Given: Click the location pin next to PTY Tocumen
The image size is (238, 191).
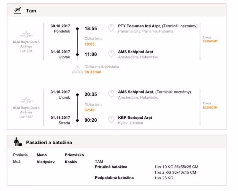Looking at the screenshot, I should [x=111, y=28].
